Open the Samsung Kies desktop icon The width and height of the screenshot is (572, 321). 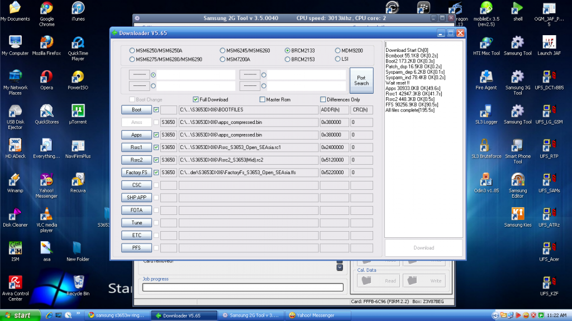pyautogui.click(x=518, y=217)
